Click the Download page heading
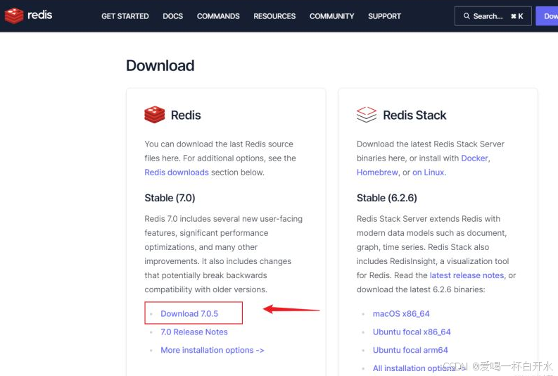Image resolution: width=558 pixels, height=376 pixels. point(160,65)
